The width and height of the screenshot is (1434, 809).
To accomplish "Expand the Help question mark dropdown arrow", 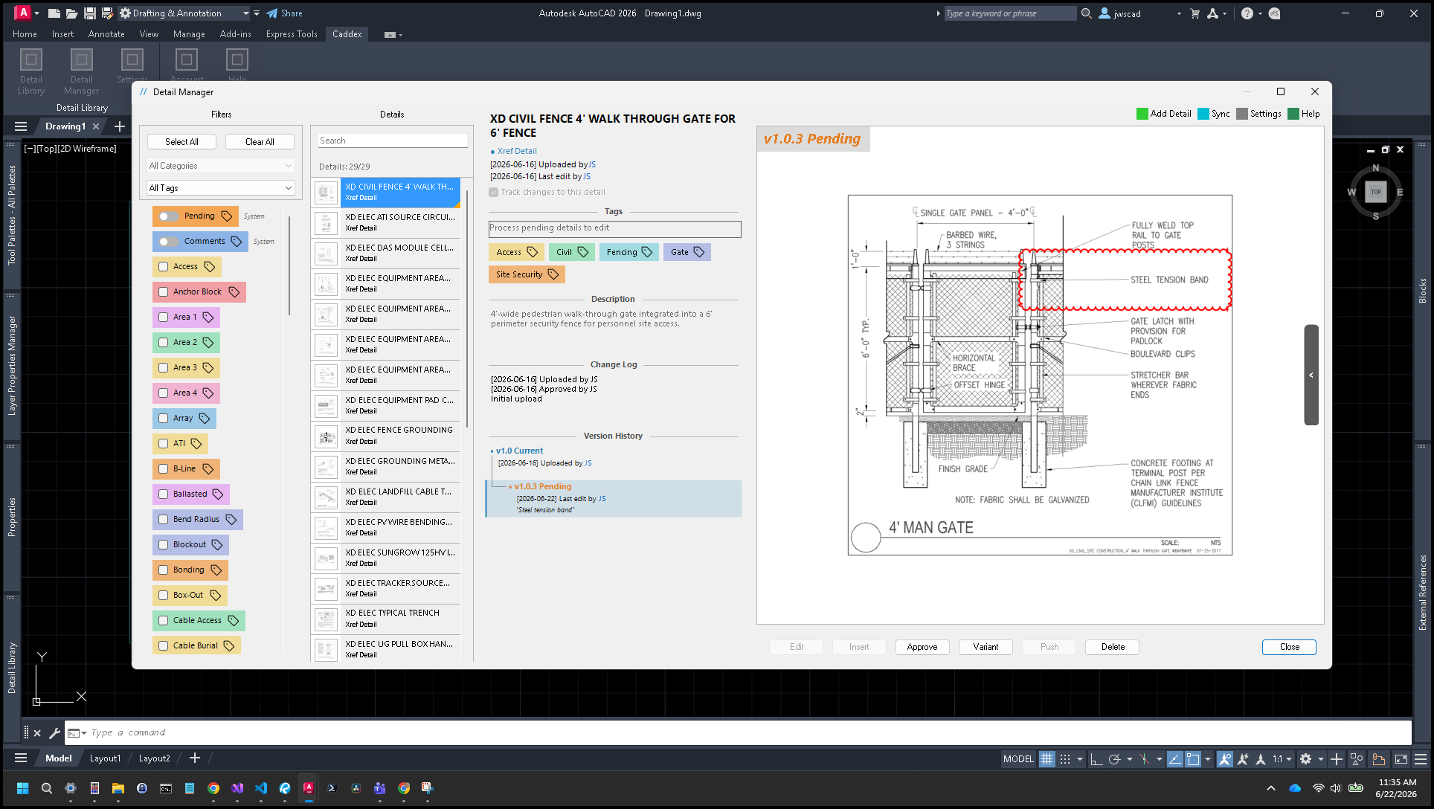I will [1260, 13].
